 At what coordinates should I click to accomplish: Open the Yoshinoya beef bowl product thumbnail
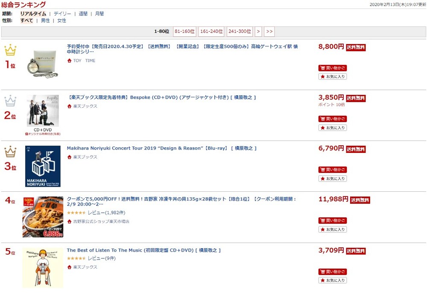(43, 217)
